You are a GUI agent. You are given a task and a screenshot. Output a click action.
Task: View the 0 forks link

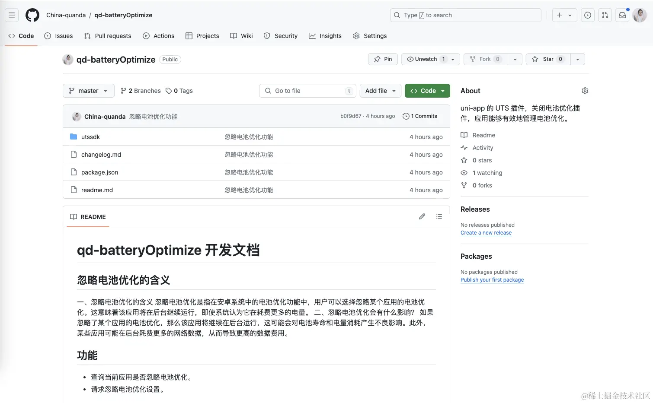(x=476, y=185)
